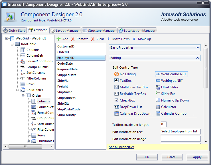This screenshot has height=165, width=211.
Task: Select Columns under RootTable
Action: [33, 50]
